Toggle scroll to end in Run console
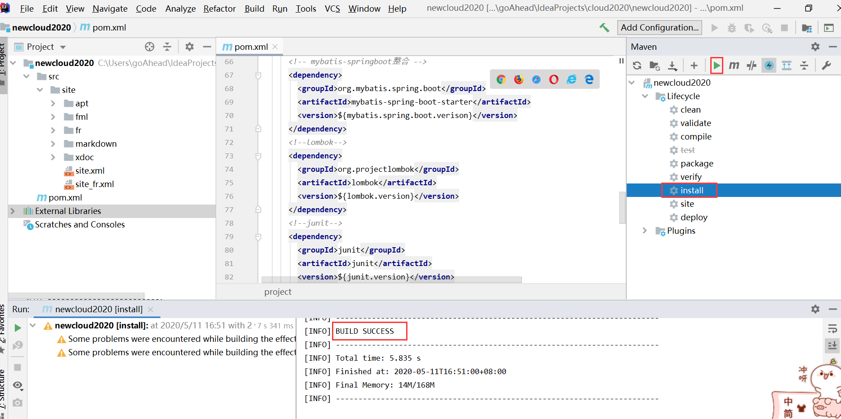 [x=832, y=346]
